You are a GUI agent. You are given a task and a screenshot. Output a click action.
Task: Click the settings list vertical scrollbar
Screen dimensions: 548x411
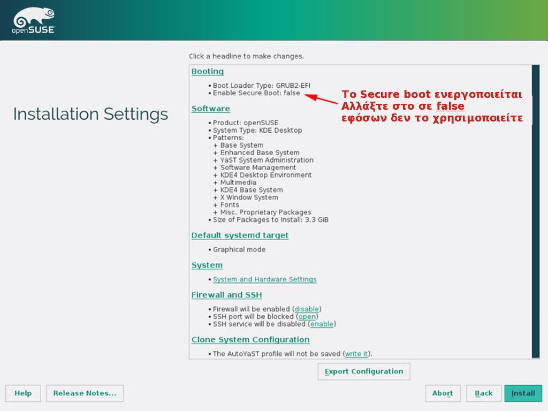click(536, 211)
